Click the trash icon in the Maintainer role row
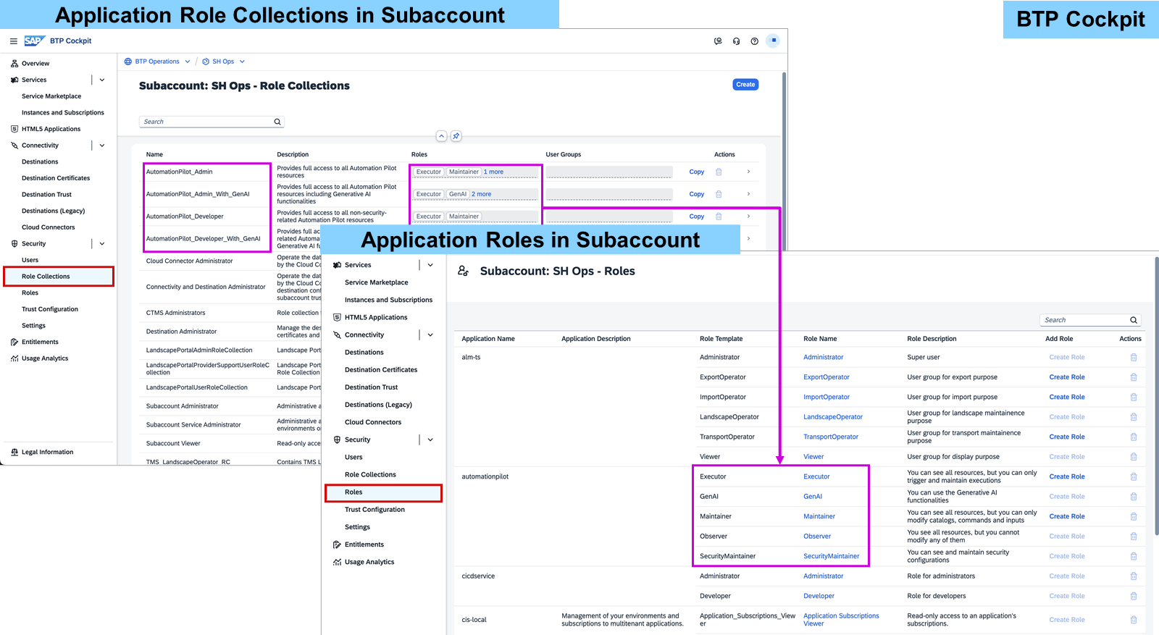This screenshot has width=1159, height=635. [1134, 516]
